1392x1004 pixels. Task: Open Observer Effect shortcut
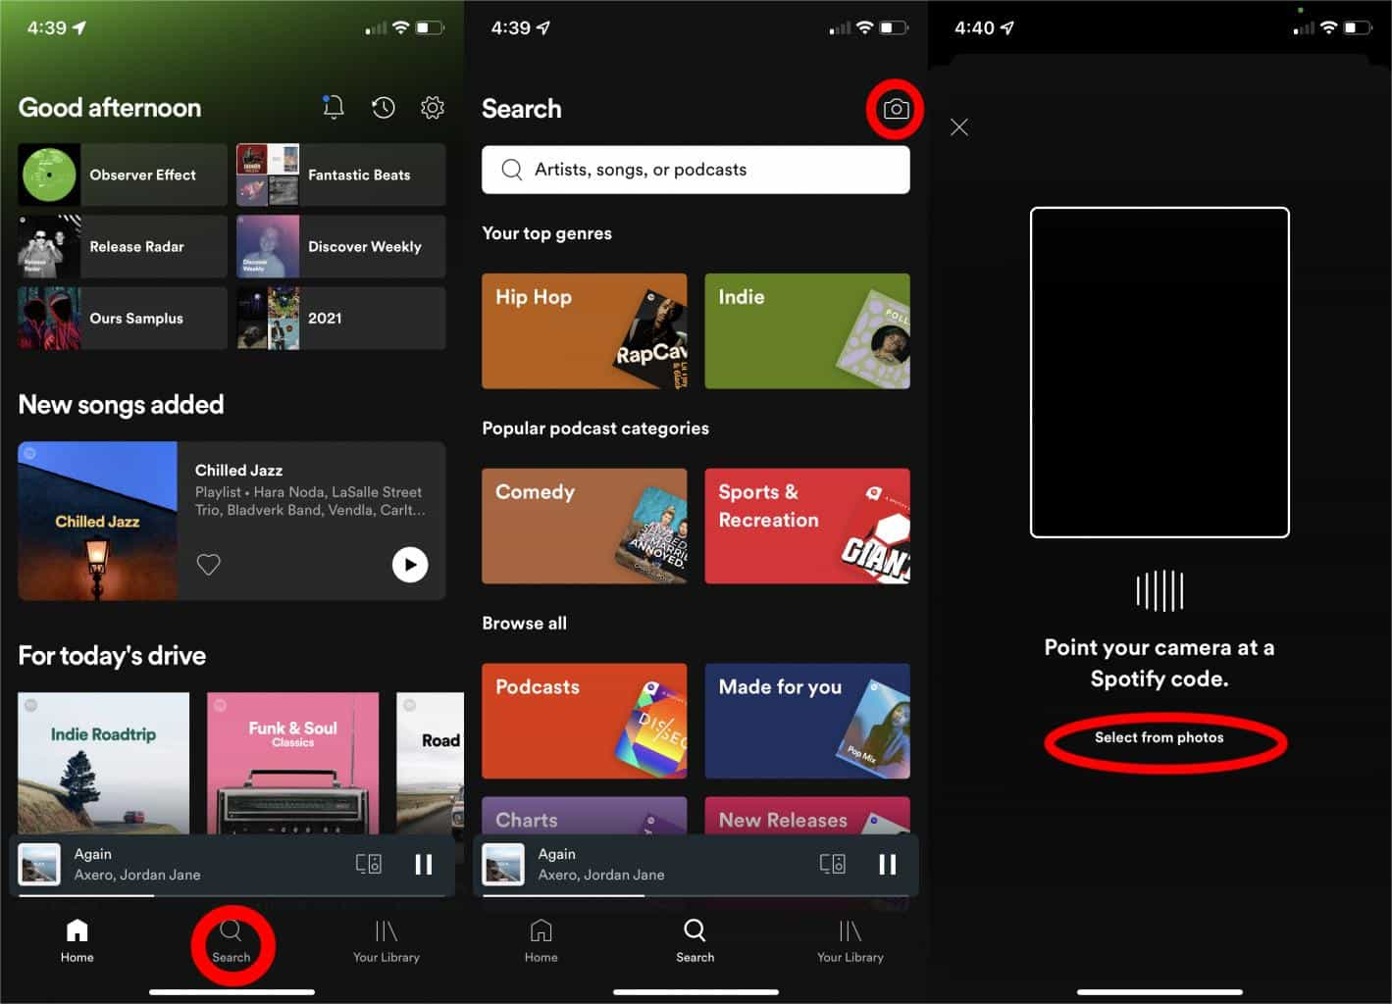[x=122, y=175]
